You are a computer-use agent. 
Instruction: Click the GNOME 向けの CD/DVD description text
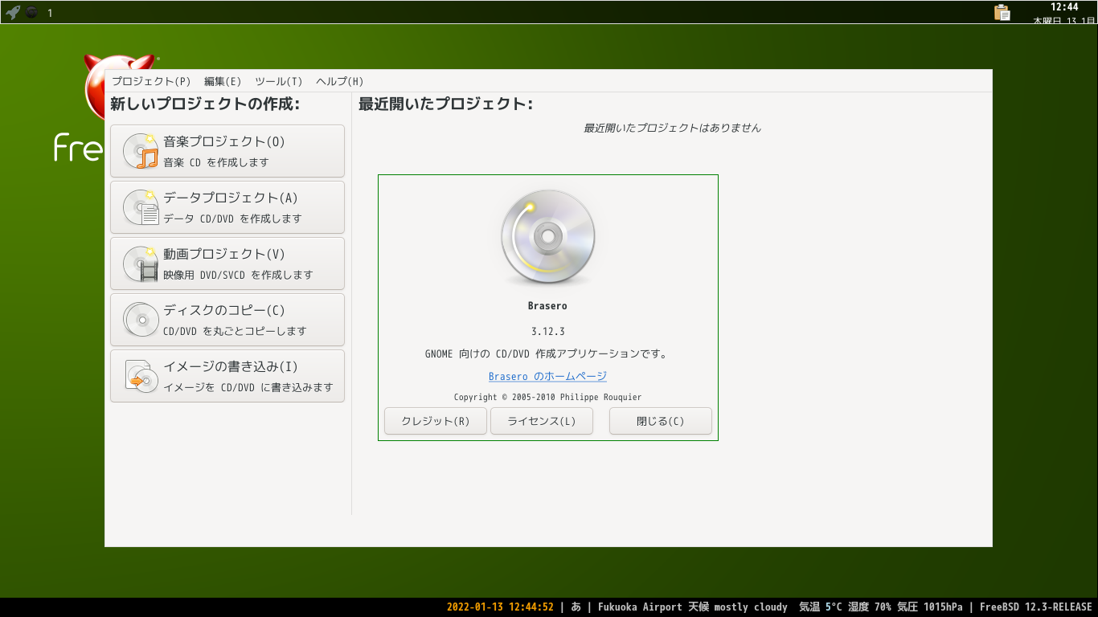coord(547,353)
